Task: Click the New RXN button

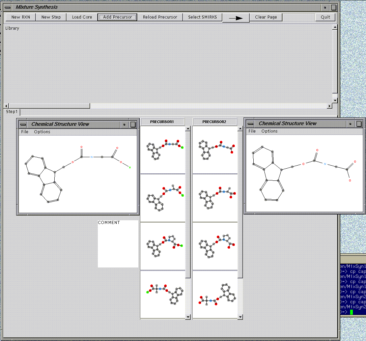Action: (x=21, y=17)
